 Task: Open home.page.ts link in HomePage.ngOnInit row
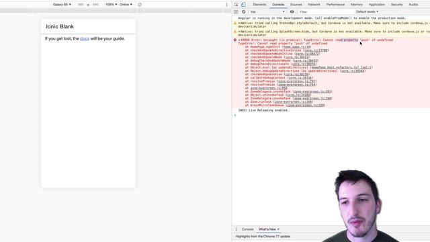296,47
